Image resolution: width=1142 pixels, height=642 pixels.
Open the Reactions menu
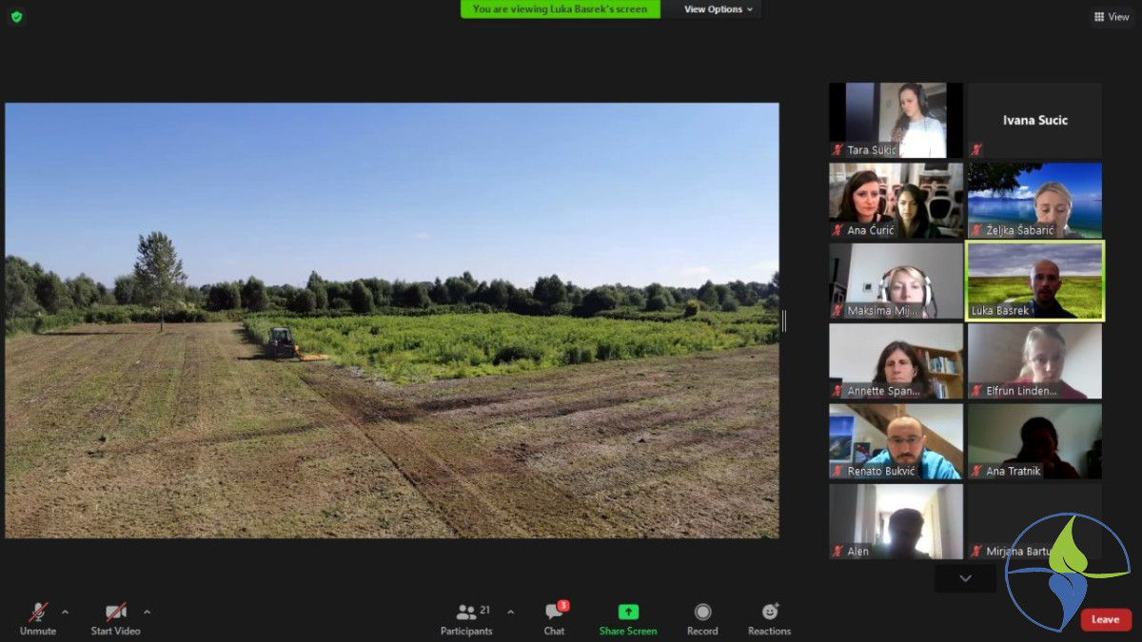pyautogui.click(x=769, y=617)
